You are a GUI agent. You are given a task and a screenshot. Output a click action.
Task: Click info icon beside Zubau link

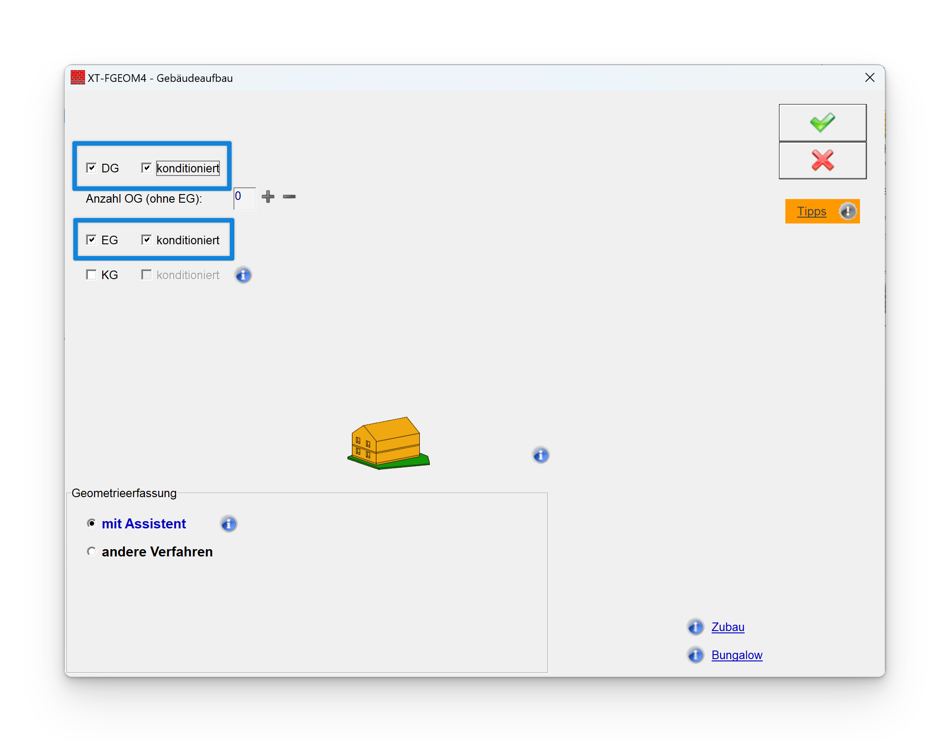point(695,627)
